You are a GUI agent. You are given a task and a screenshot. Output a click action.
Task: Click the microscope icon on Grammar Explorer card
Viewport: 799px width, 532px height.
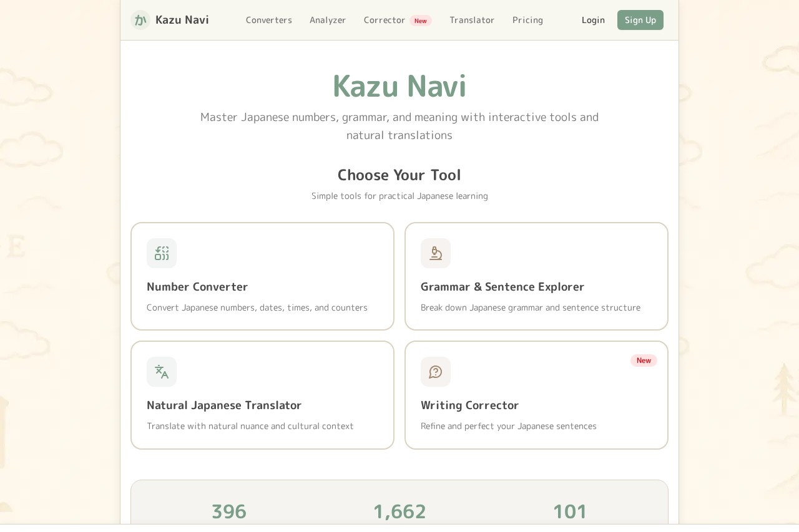[436, 253]
